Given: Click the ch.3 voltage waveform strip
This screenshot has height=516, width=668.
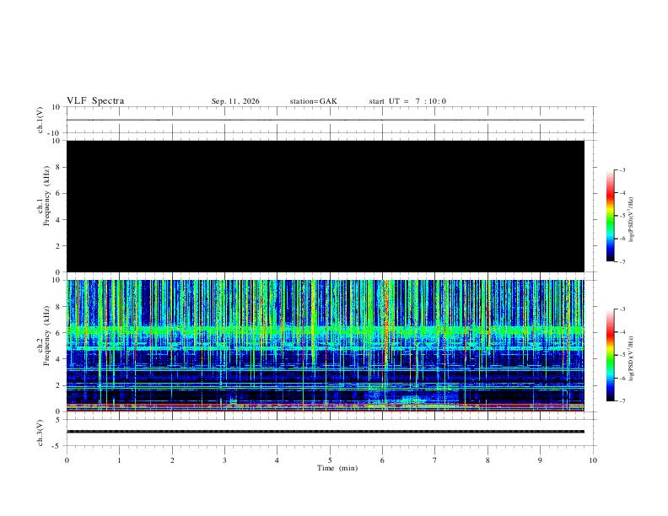Looking at the screenshot, I should [x=326, y=432].
